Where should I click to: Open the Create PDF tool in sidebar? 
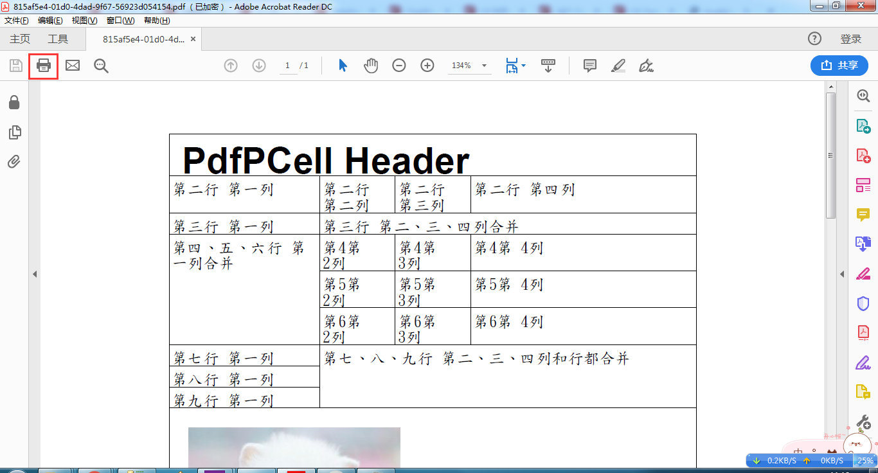pos(863,156)
